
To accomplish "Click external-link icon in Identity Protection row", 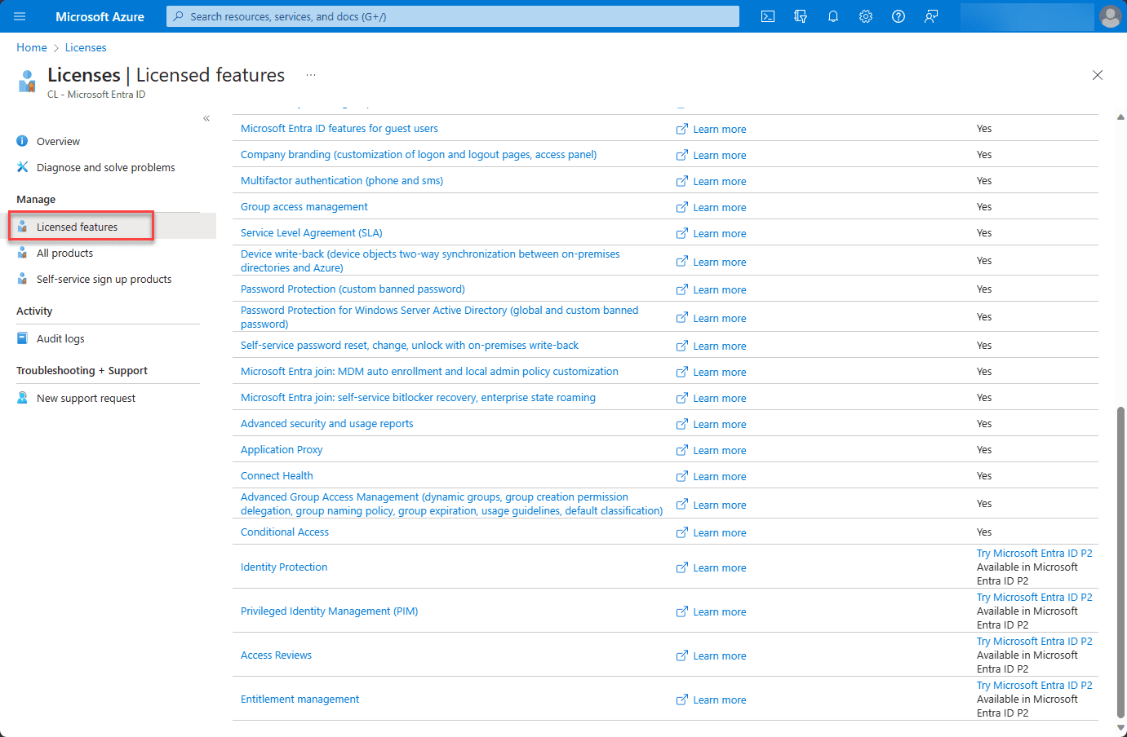I will point(682,567).
